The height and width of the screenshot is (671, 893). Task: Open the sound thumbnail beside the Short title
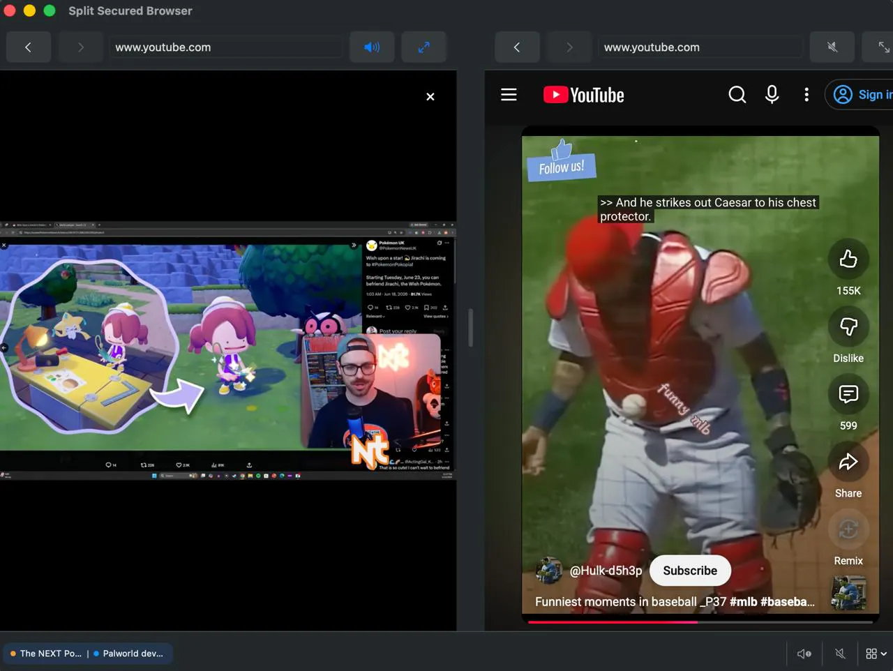(849, 593)
